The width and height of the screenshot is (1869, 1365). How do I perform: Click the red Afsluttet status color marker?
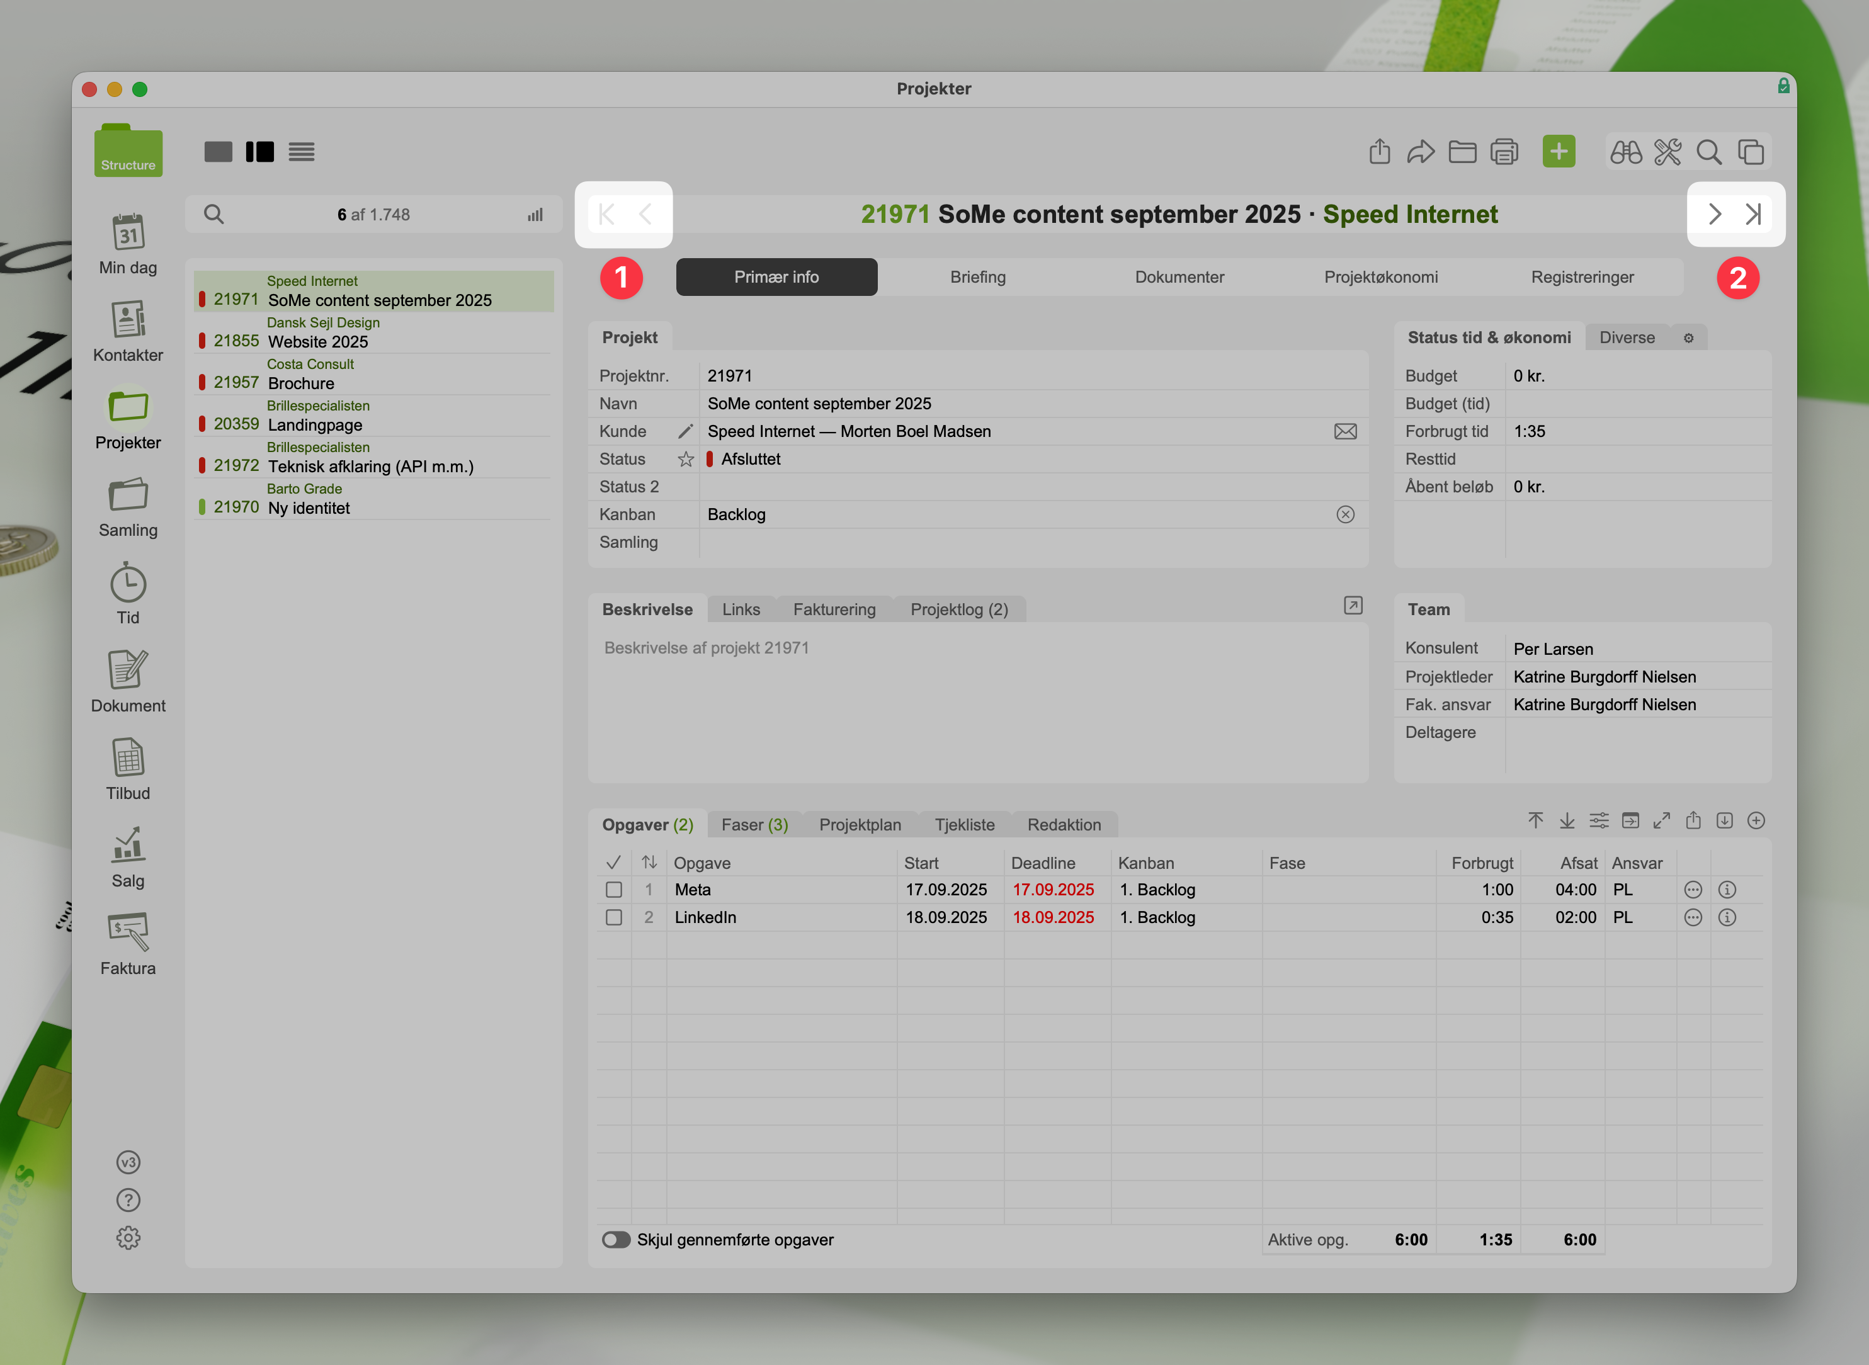click(710, 460)
